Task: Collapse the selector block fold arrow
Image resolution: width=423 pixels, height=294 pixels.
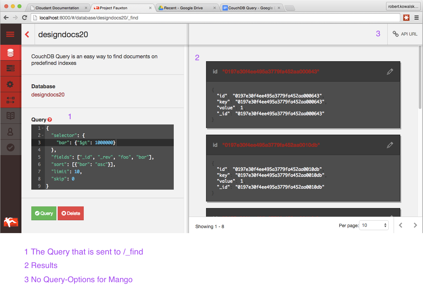Action: click(x=43, y=136)
